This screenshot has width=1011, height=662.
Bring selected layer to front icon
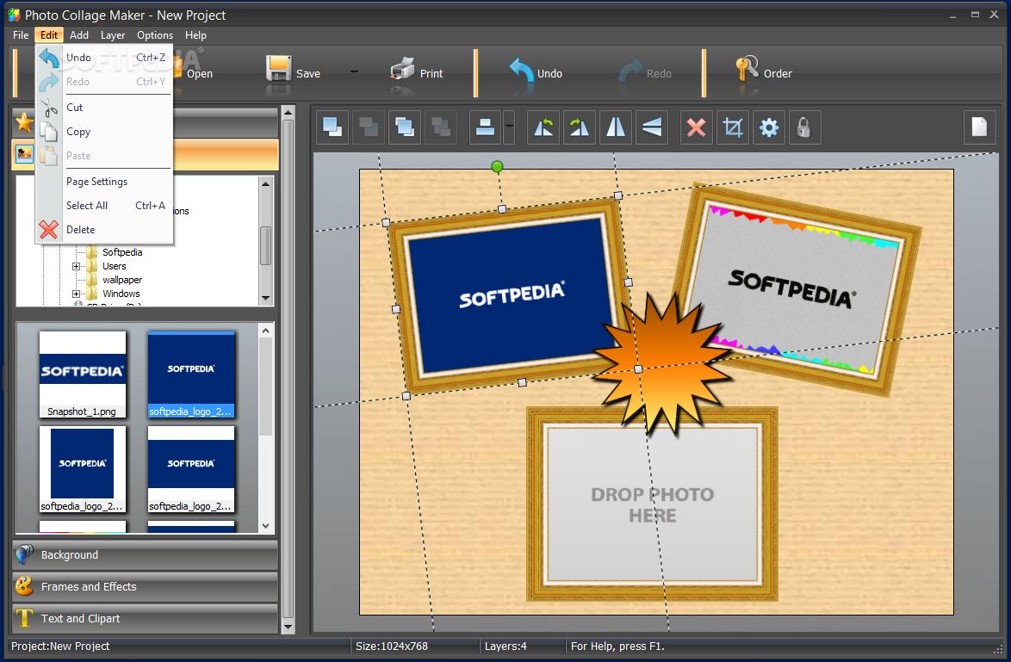tap(332, 127)
